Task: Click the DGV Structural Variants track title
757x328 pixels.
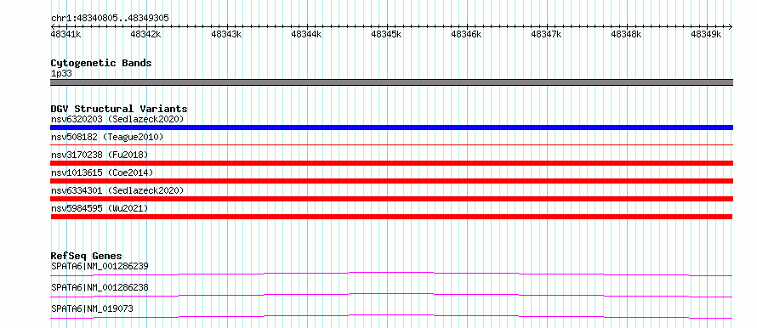Action: (x=119, y=109)
